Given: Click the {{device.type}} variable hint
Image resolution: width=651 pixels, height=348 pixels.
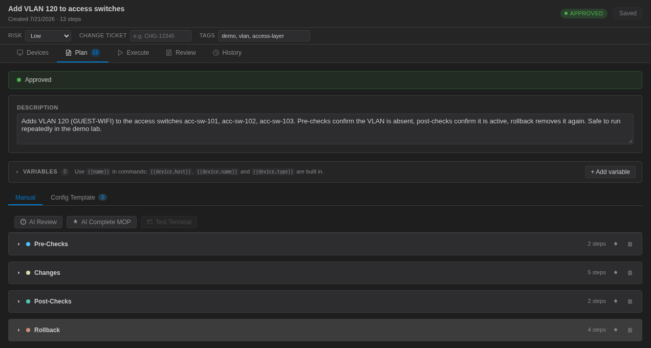Looking at the screenshot, I should tap(273, 172).
